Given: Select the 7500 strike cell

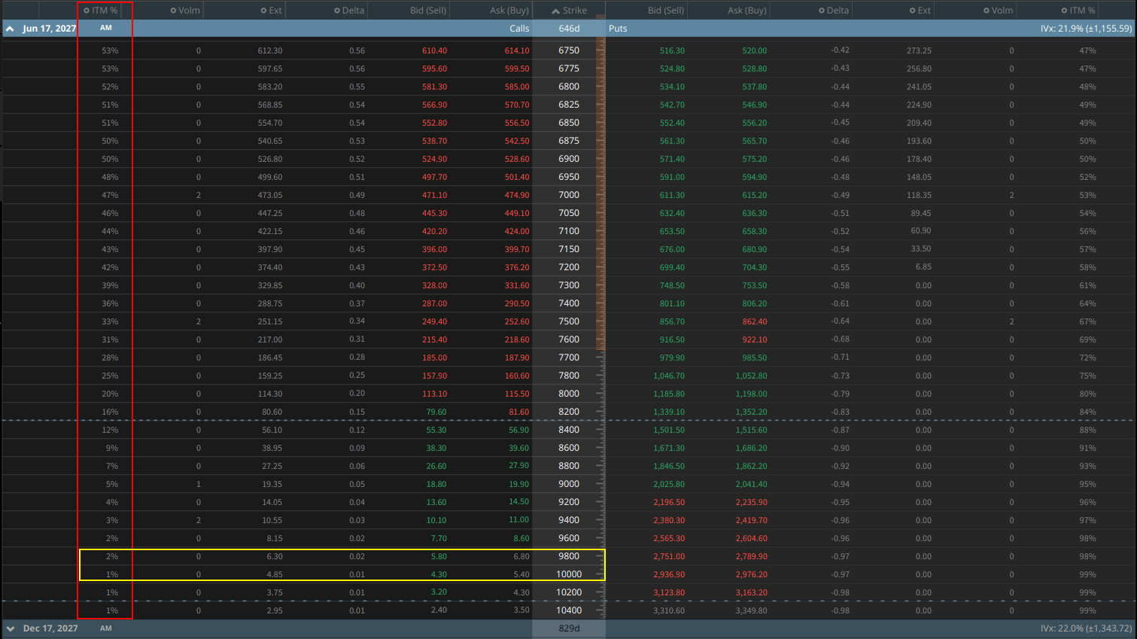Looking at the screenshot, I should coord(569,321).
